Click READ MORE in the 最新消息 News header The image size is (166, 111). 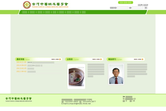coord(55,59)
